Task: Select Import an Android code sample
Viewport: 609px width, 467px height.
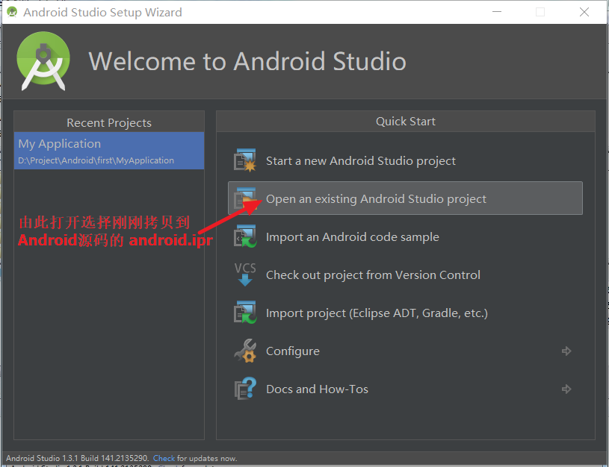Action: pos(352,236)
